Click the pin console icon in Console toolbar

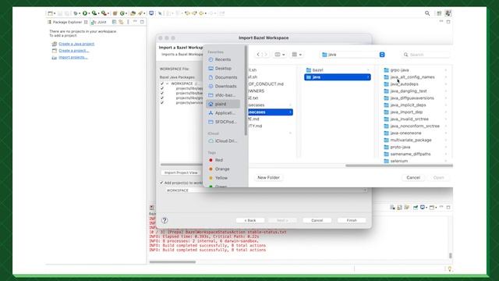coord(416,208)
